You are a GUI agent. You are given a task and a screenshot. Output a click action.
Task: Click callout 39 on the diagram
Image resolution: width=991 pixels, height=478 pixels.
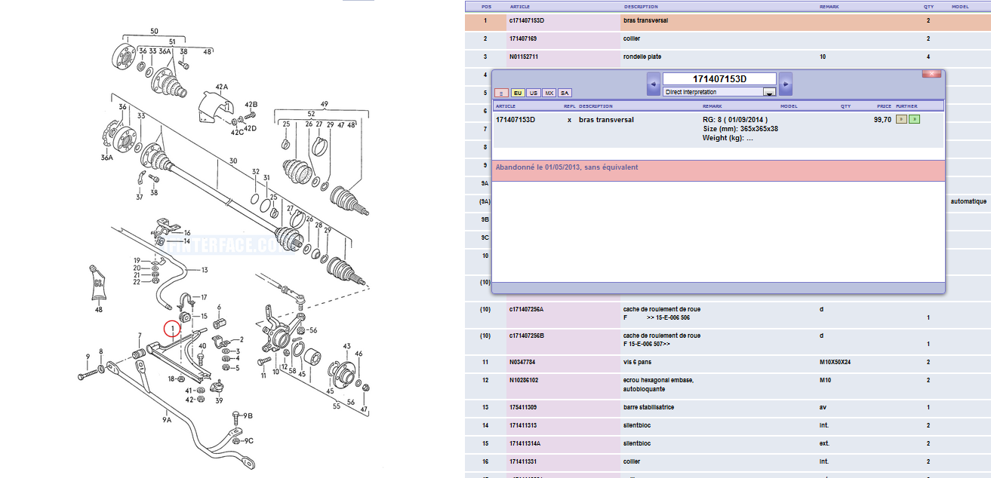click(219, 401)
